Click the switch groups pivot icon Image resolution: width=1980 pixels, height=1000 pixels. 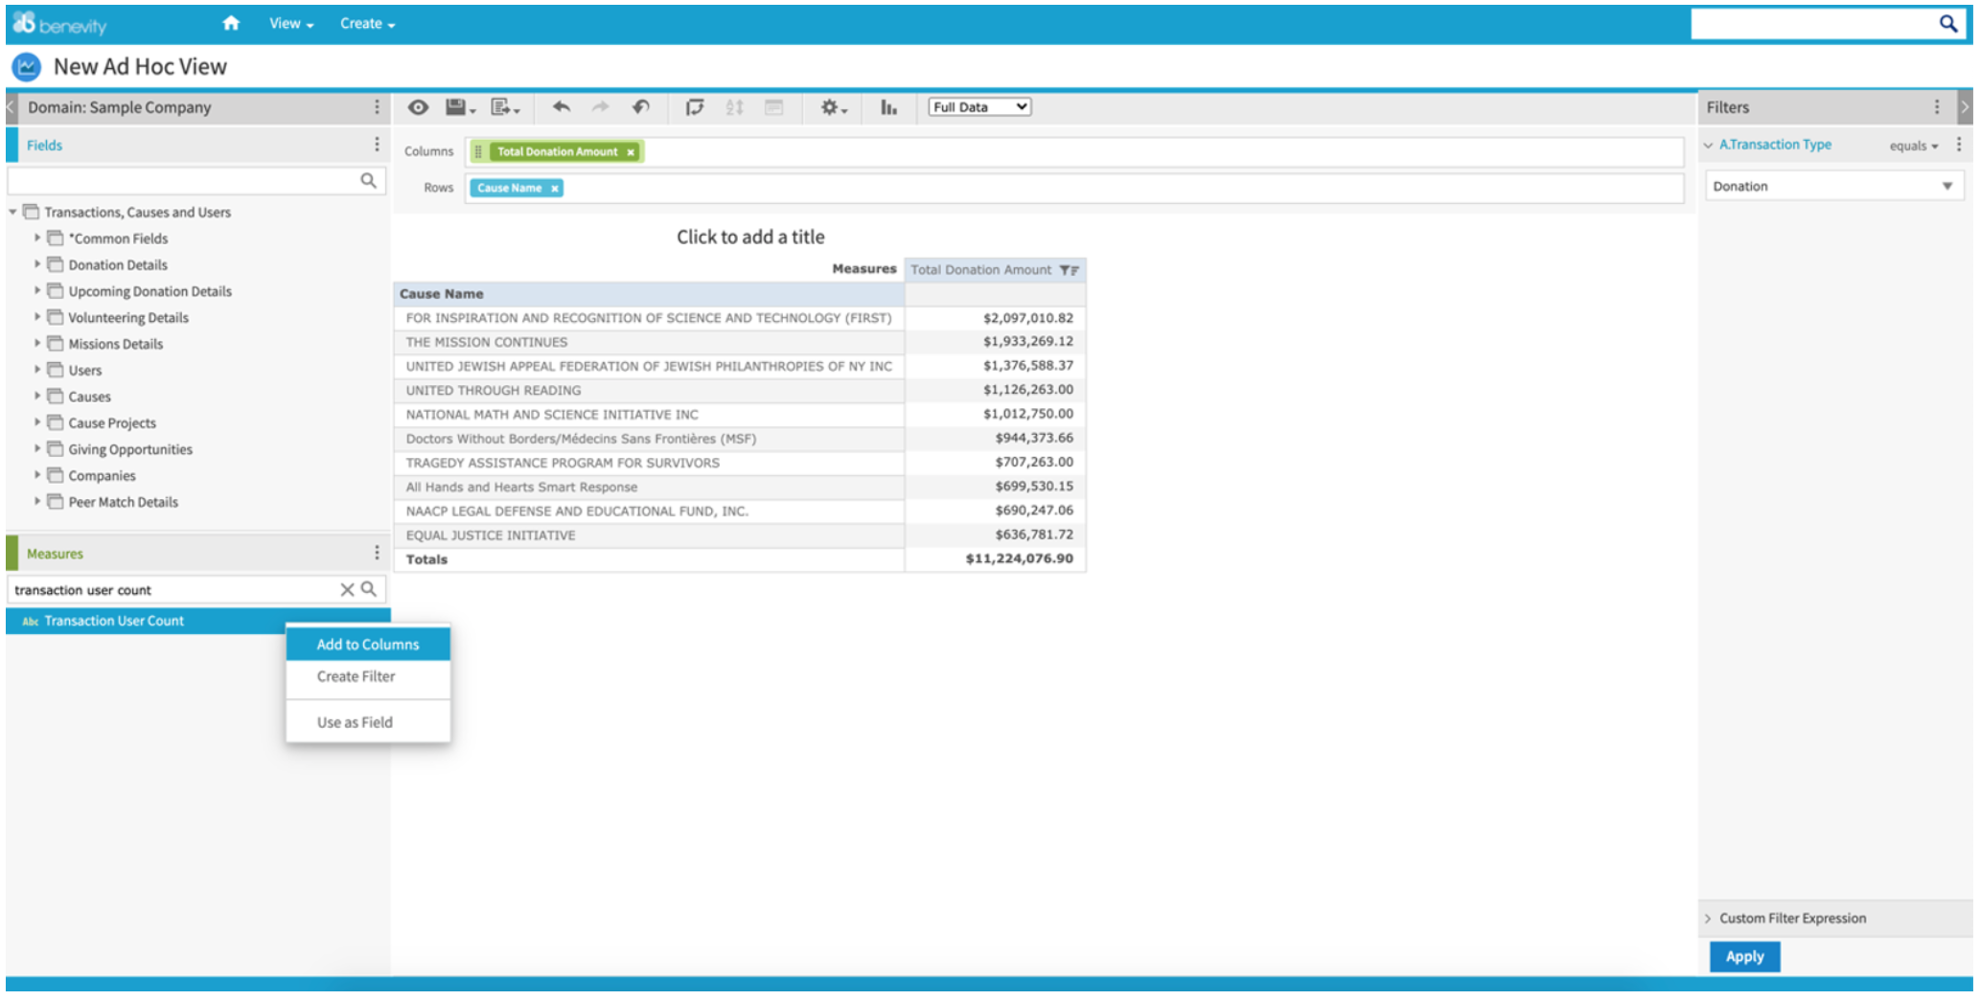click(695, 107)
